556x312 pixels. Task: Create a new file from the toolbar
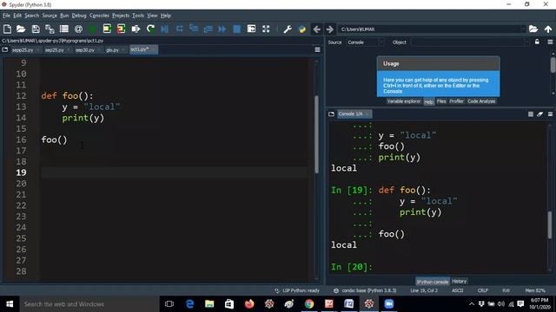tap(7, 29)
